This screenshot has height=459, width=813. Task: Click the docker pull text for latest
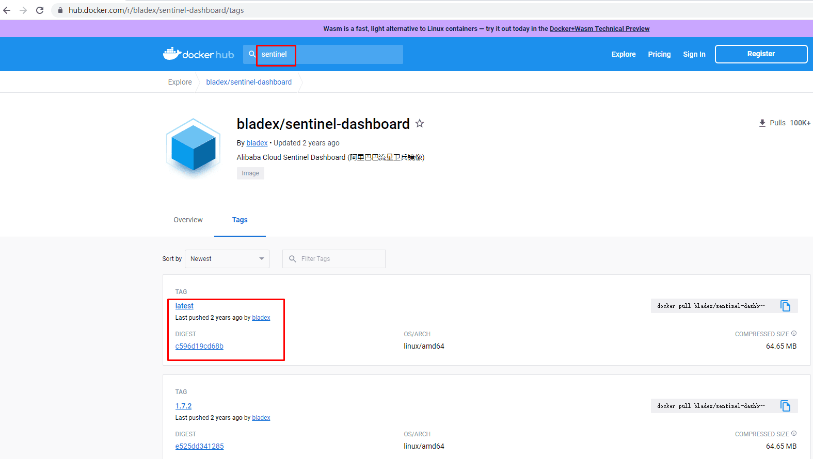(x=711, y=306)
